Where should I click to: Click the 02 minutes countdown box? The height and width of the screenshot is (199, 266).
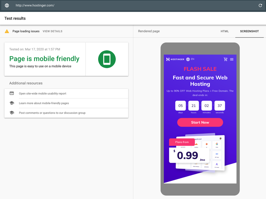click(x=207, y=106)
